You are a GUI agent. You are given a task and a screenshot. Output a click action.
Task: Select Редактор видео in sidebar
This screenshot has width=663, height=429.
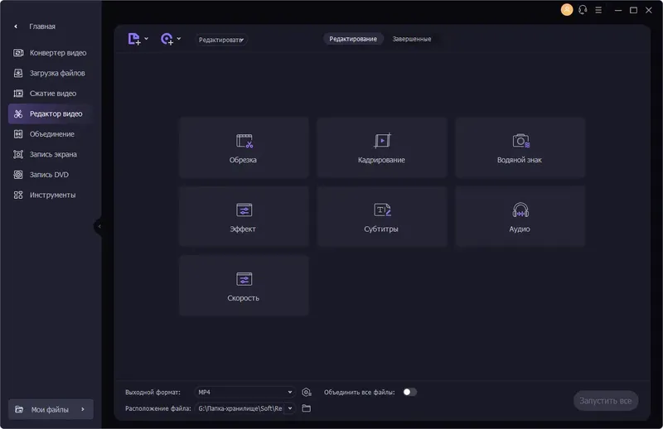click(50, 113)
